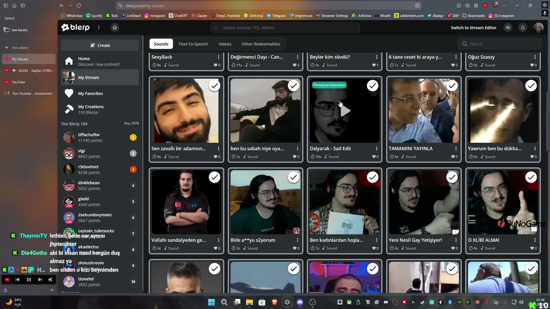The height and width of the screenshot is (309, 550).
Task: Open options for Sen zavallı bir adamsın
Action: pos(218,148)
